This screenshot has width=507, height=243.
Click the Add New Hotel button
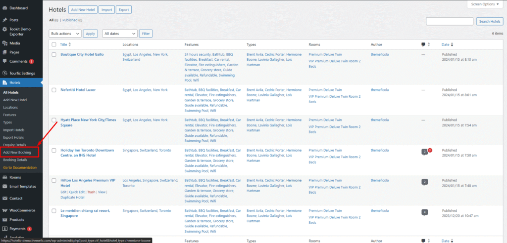(x=83, y=9)
